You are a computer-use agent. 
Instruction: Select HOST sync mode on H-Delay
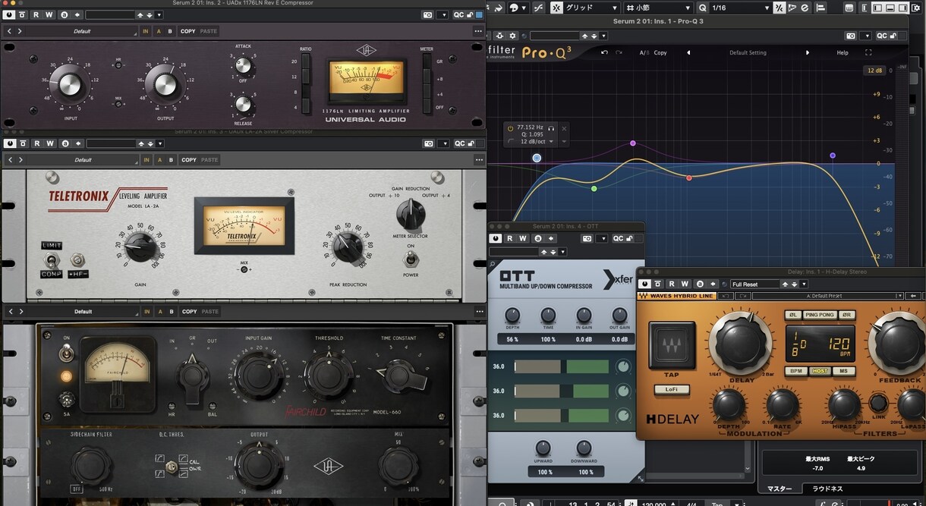pyautogui.click(x=820, y=371)
